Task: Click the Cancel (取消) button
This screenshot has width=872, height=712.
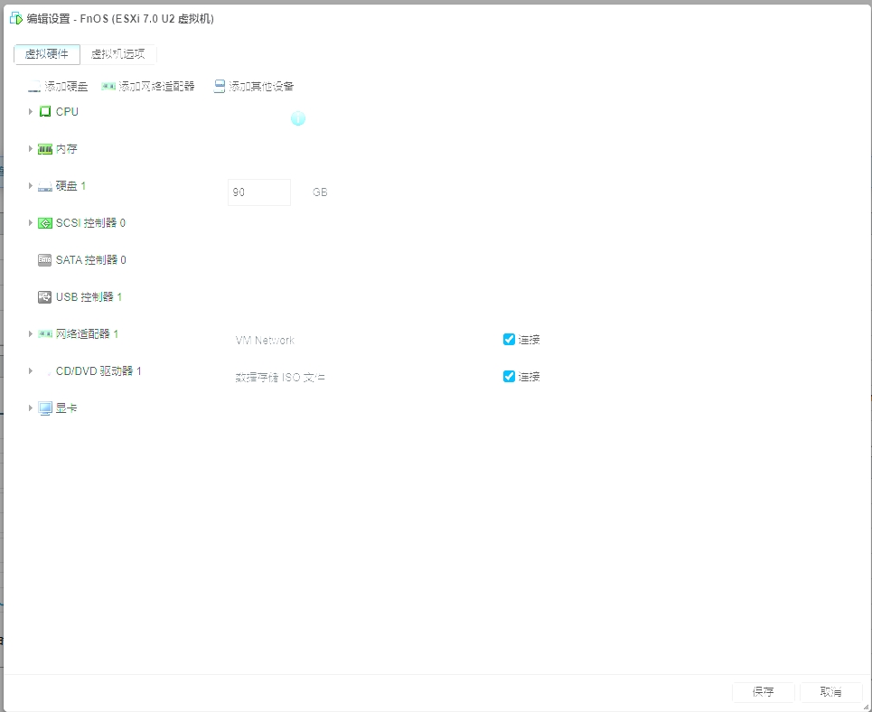Action: click(830, 692)
